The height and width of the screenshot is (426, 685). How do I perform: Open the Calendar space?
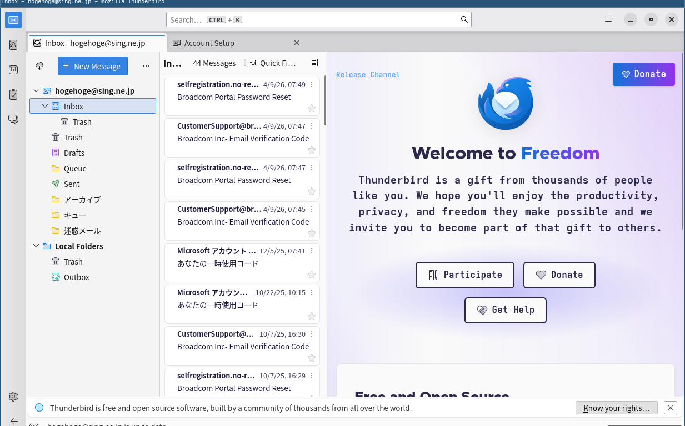point(13,70)
